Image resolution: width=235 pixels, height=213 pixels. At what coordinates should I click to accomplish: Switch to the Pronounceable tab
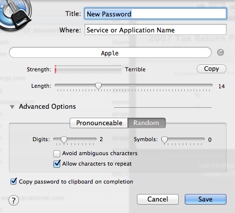[99, 123]
